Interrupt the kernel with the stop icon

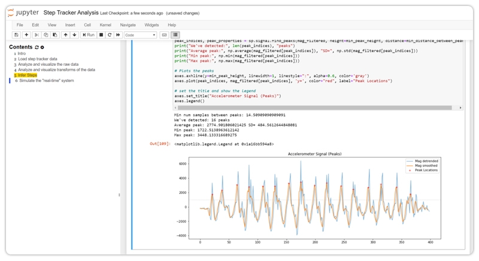point(101,35)
